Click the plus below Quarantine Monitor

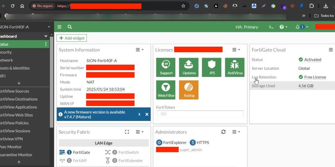coord(19,162)
